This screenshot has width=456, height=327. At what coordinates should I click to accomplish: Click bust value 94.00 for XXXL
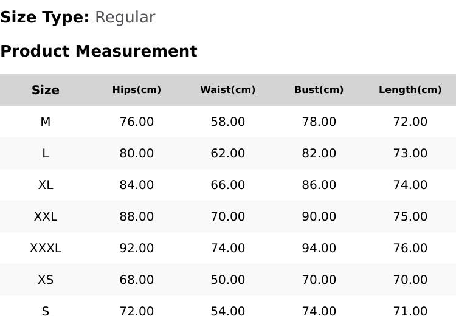pos(319,248)
